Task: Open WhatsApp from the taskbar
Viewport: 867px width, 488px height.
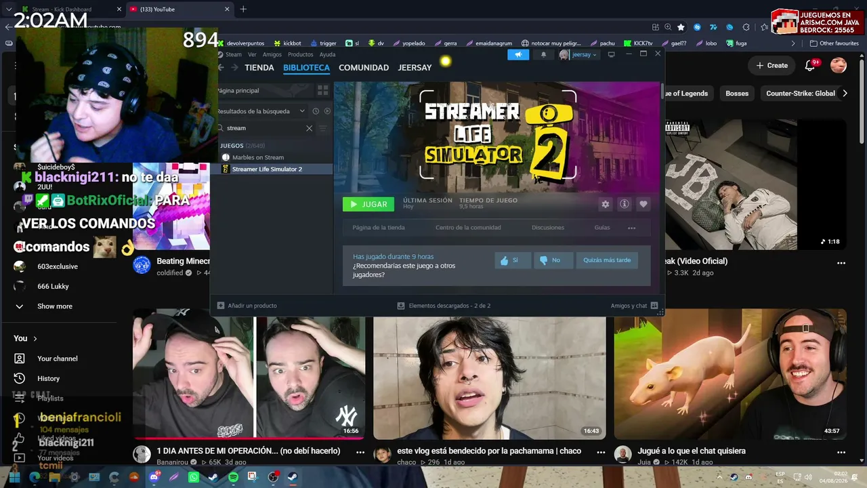Action: pyautogui.click(x=194, y=477)
